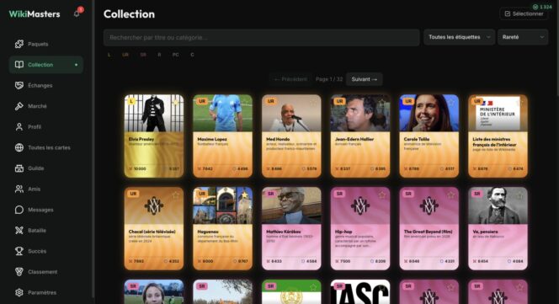
Task: Open notifications bell icon
Action: click(x=77, y=14)
